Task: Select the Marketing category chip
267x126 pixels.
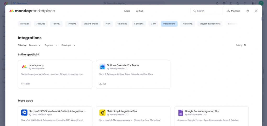Action: pyautogui.click(x=187, y=24)
